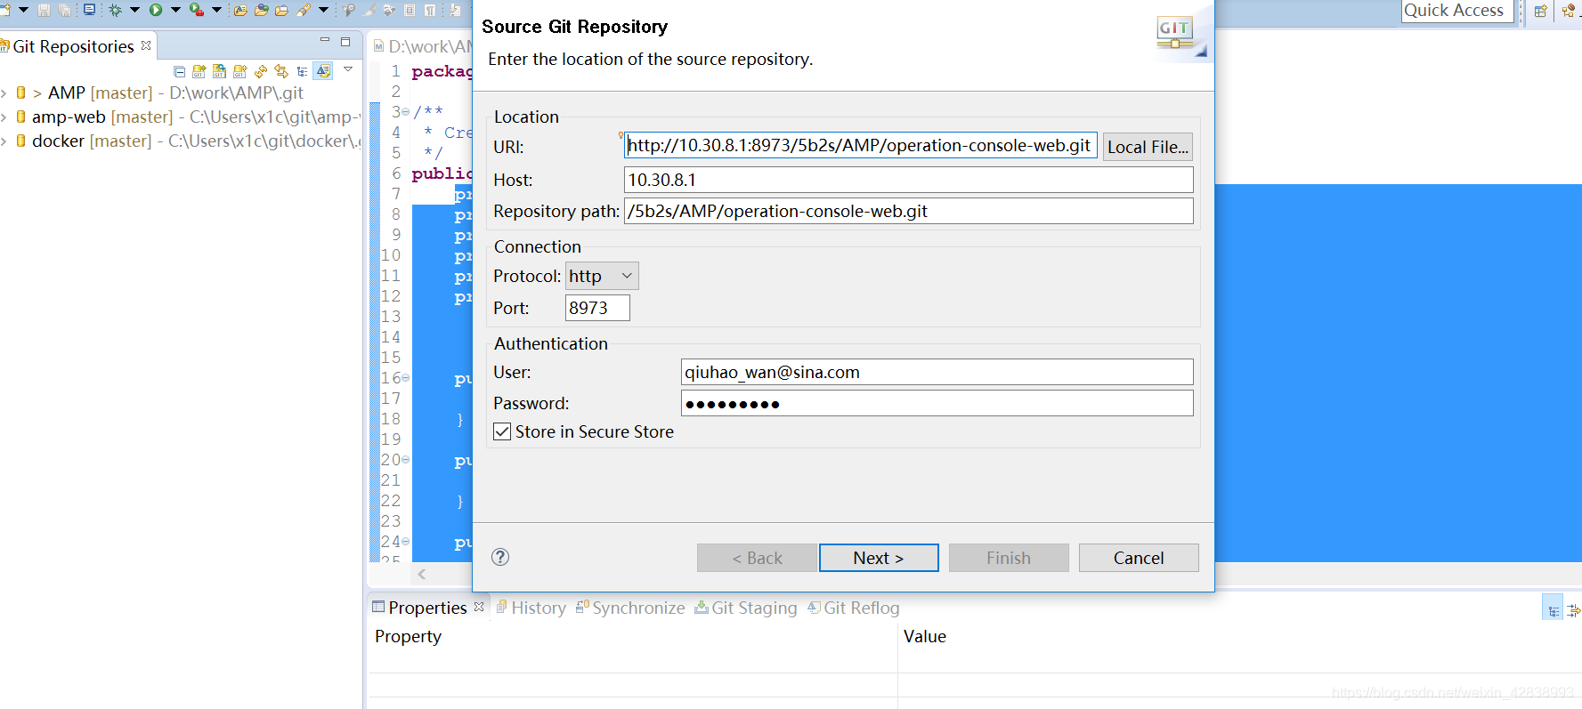
Task: Open the Protocol http dropdown
Action: (602, 276)
